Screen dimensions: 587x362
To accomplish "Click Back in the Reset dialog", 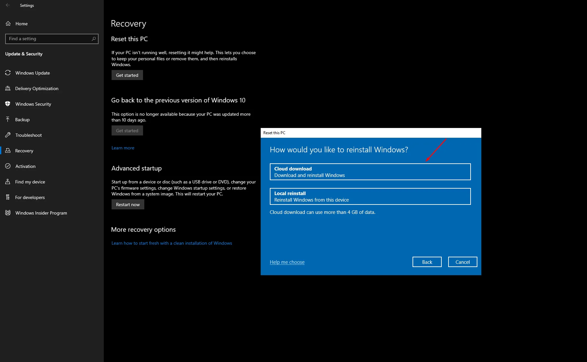I will 427,262.
